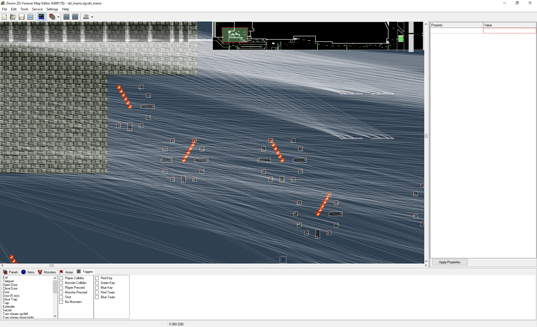Select Exit in the trigger list
This screenshot has height=327, width=537.
coord(27,278)
